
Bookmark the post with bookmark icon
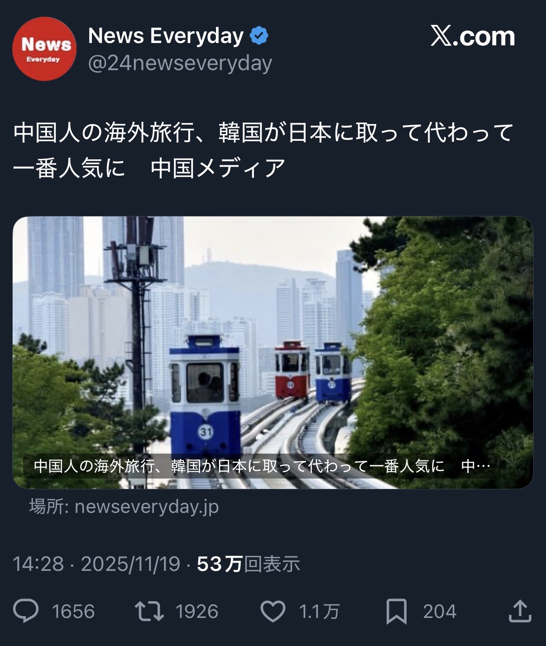tap(397, 612)
